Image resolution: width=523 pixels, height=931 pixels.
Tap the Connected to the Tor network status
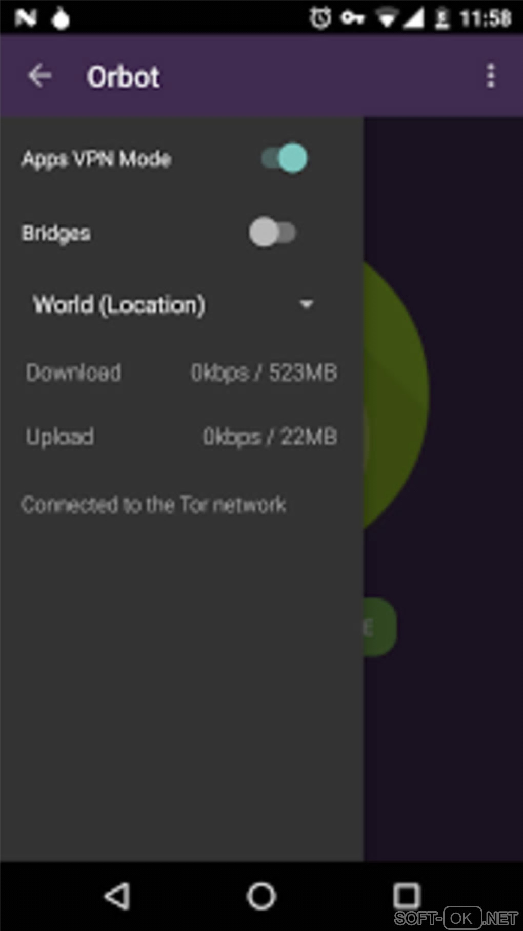pyautogui.click(x=153, y=505)
